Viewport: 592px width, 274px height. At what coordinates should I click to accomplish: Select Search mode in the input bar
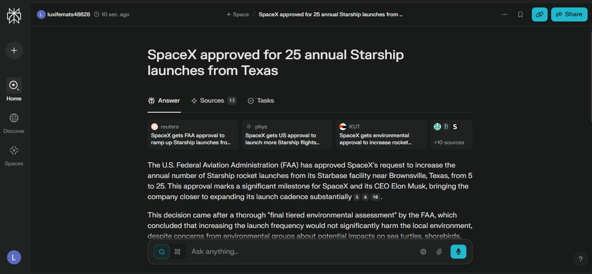tap(162, 252)
